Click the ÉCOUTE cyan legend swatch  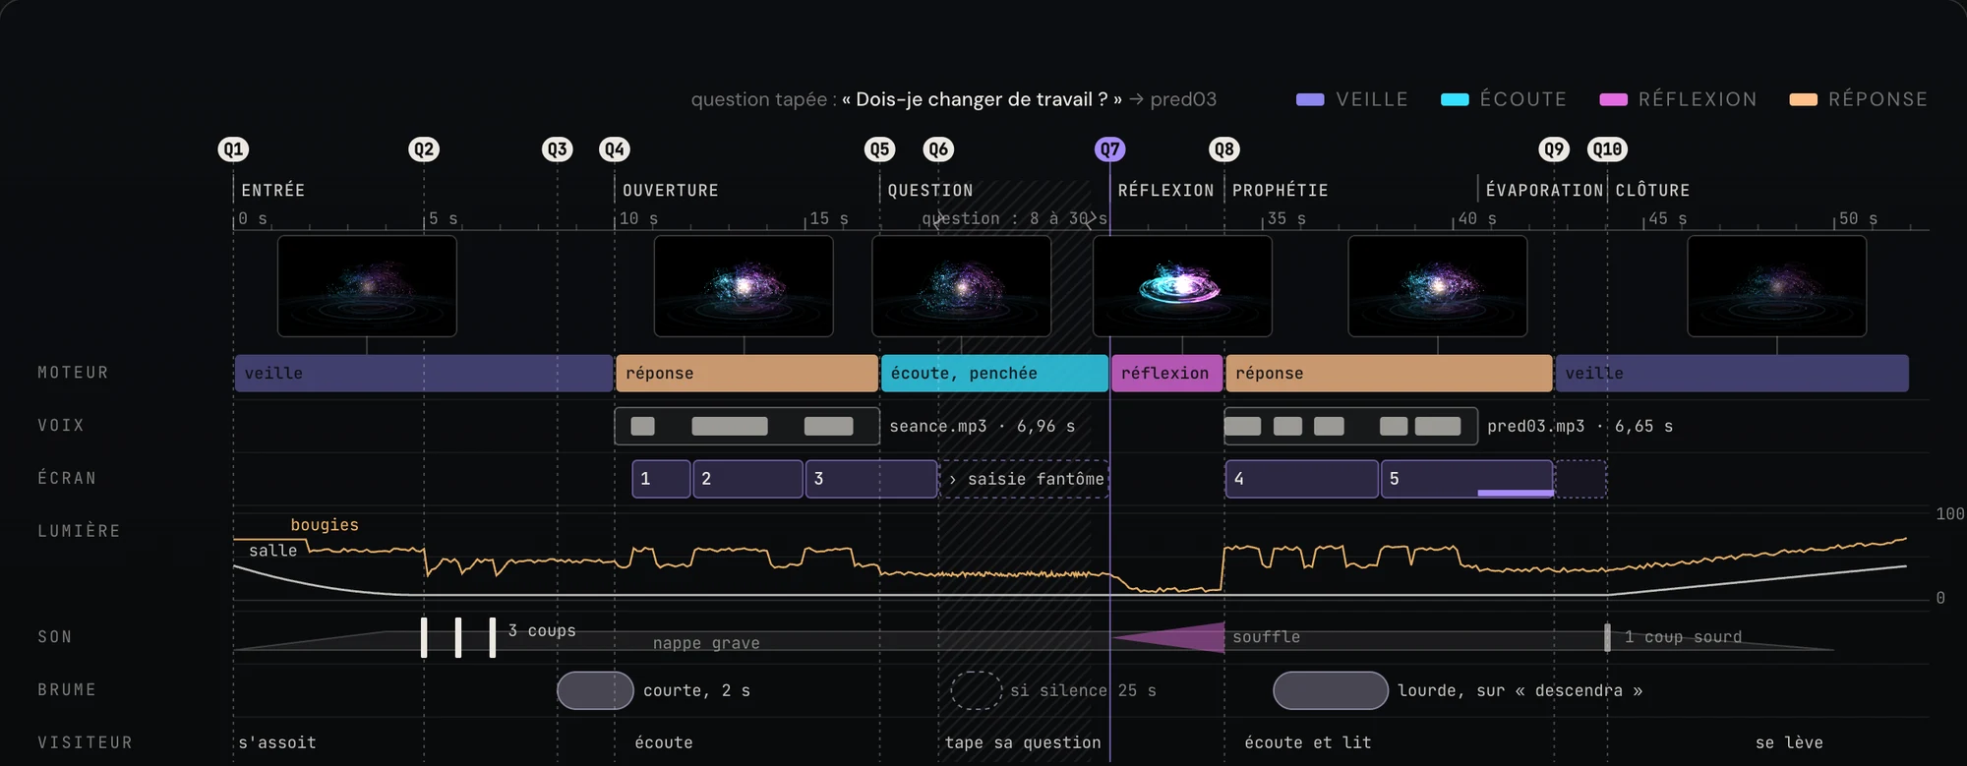click(1455, 99)
